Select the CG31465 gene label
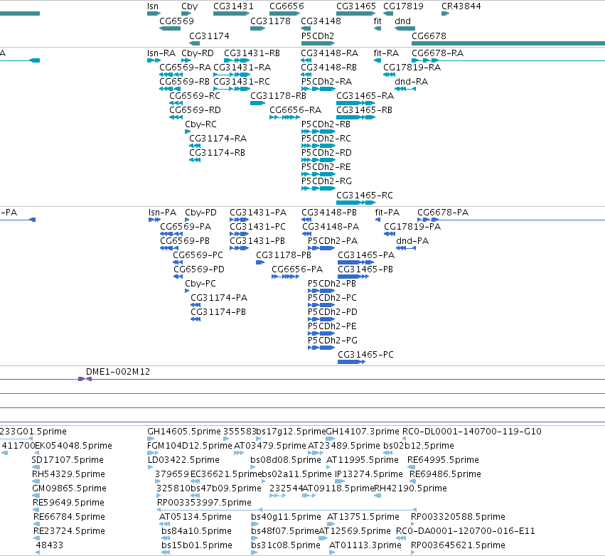Image resolution: width=605 pixels, height=556 pixels. click(x=356, y=6)
